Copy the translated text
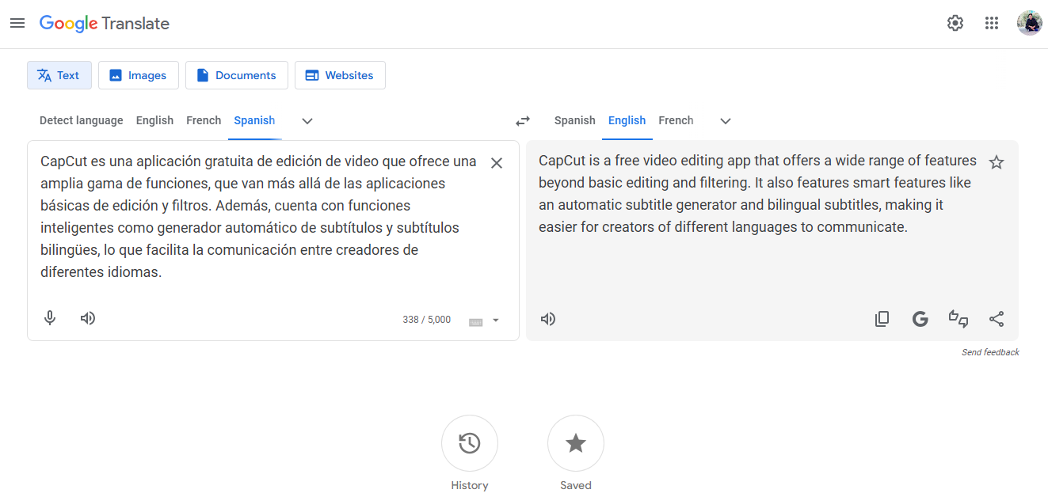This screenshot has width=1048, height=497. pos(882,317)
